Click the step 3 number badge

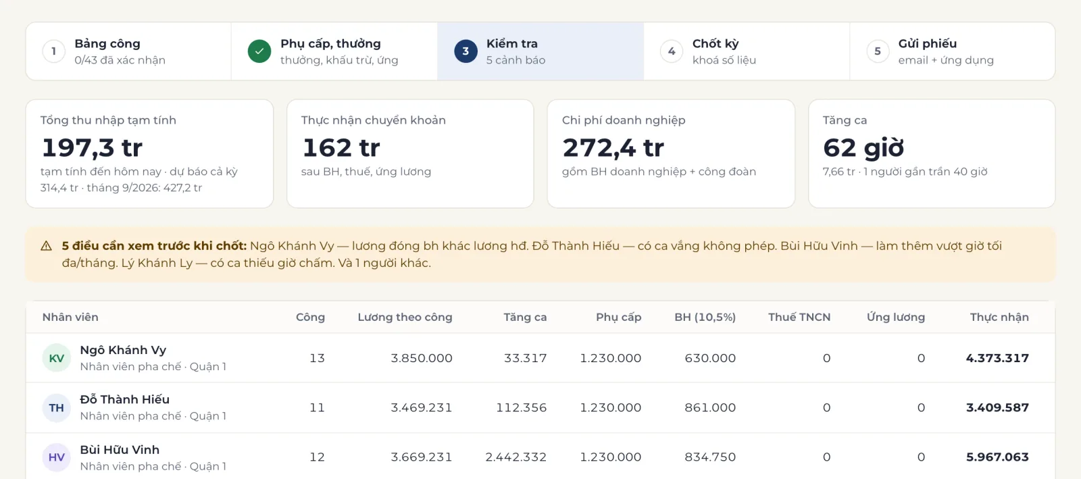click(466, 51)
